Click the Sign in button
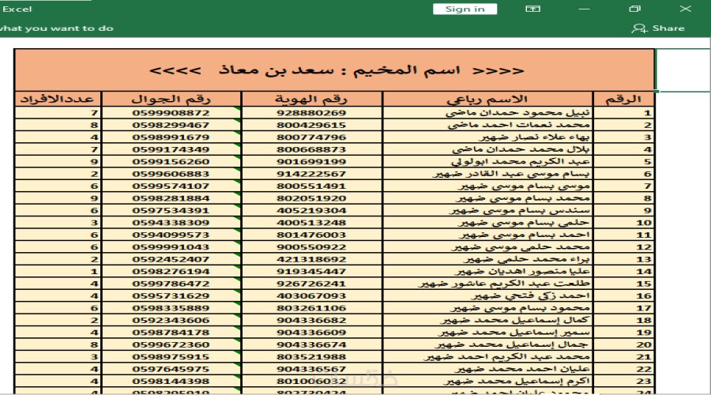The width and height of the screenshot is (711, 395). [465, 9]
